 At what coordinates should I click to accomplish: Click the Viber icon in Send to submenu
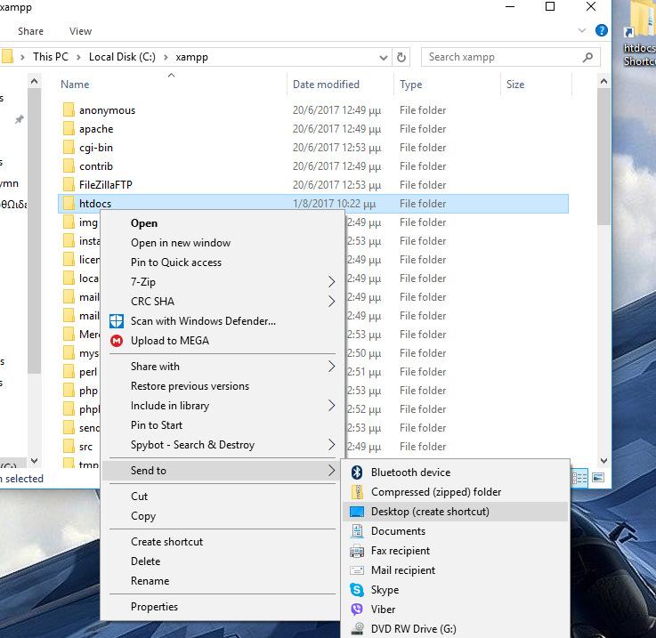tap(357, 610)
